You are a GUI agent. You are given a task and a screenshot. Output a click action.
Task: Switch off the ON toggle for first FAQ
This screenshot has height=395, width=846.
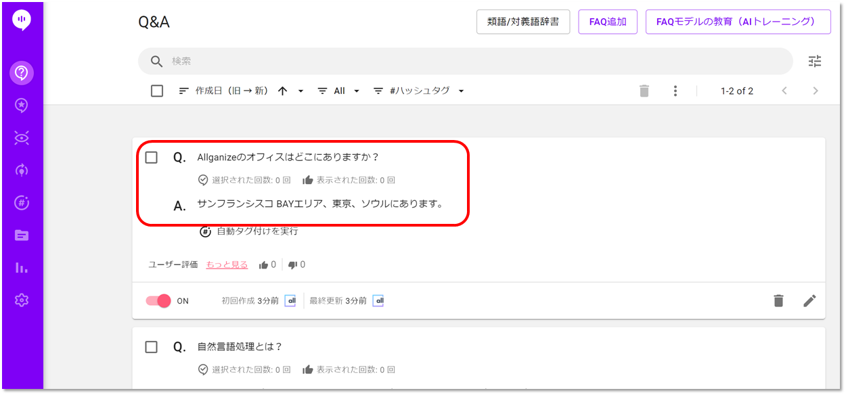[x=158, y=301]
